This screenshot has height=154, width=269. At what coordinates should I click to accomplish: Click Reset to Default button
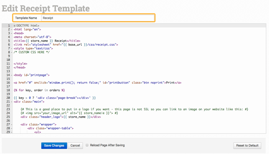coord(247,146)
